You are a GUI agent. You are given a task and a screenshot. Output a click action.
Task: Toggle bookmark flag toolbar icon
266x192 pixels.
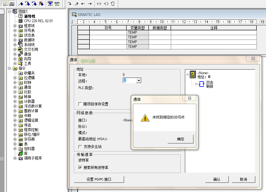click(x=21, y=4)
